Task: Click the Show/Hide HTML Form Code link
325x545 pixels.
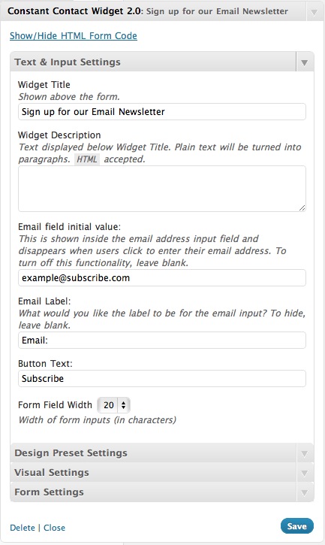Action: click(74, 36)
